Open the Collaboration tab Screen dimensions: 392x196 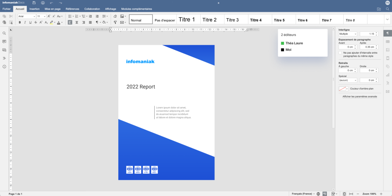coord(92,9)
